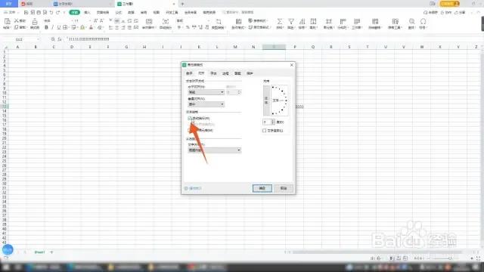Screen dimensions: 484x272
Task: Toggle Italic formatting in the ribbon
Action: pyautogui.click(x=52, y=27)
